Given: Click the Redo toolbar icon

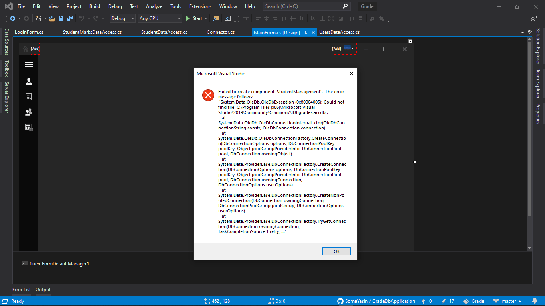Looking at the screenshot, I should [x=96, y=18].
